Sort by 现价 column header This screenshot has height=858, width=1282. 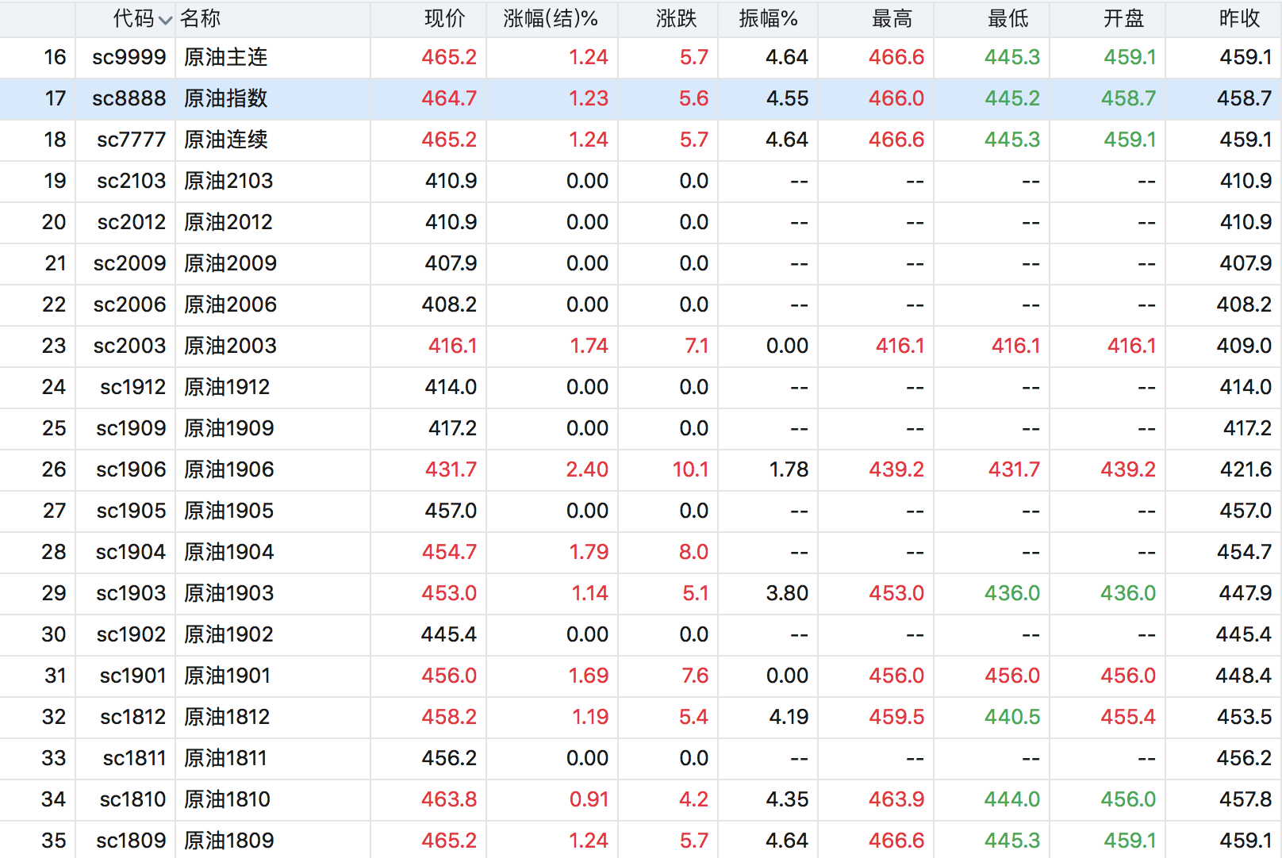pos(444,18)
